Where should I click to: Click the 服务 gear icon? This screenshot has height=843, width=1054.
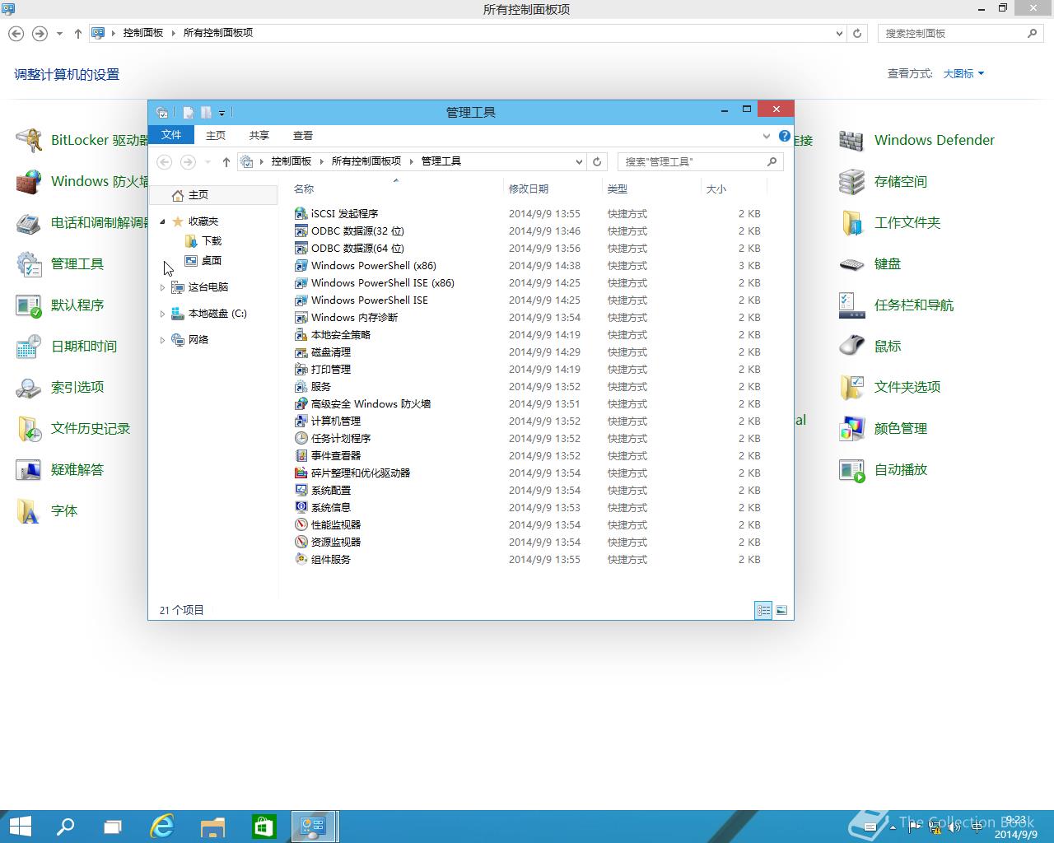(301, 386)
